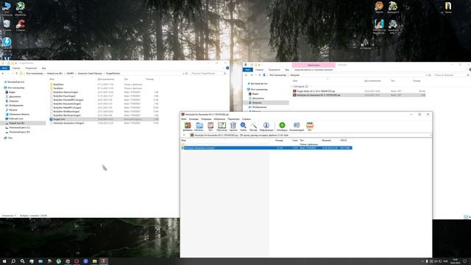Open the Параметры menu in WinRAR
Image resolution: width=471 pixels, height=265 pixels.
(233, 119)
